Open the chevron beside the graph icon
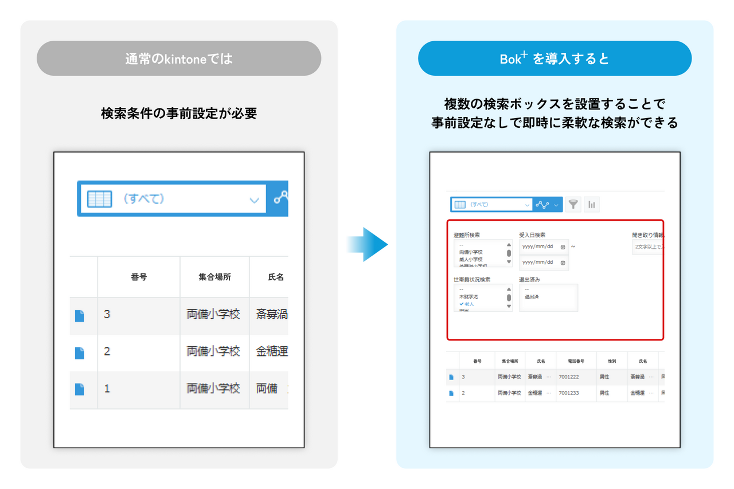Viewport: 734px width, 489px height. (556, 205)
